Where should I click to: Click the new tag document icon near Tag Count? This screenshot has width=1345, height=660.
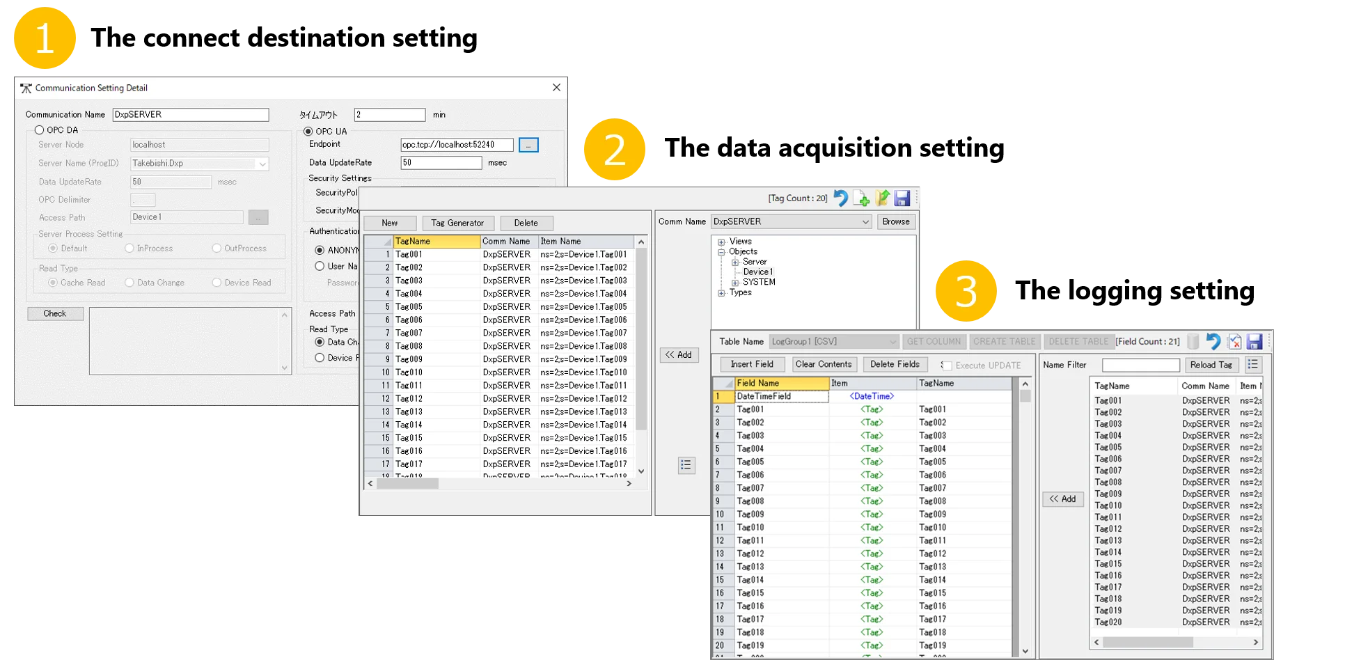tap(863, 198)
